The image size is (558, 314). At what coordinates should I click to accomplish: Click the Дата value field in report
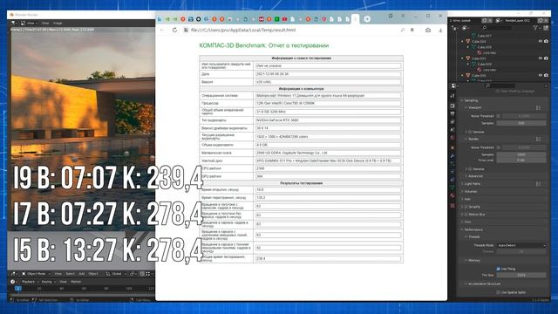pos(328,74)
